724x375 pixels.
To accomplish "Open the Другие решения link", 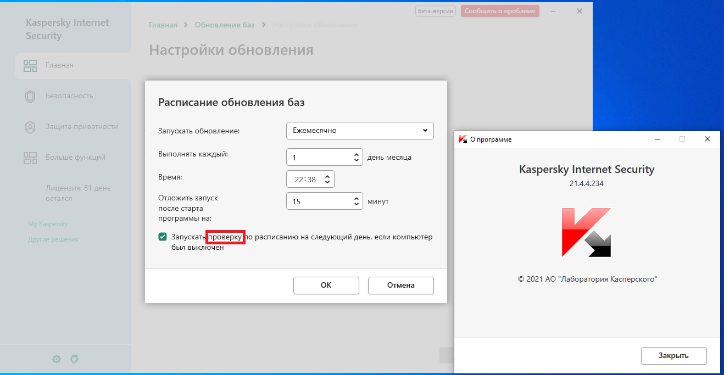I will point(53,239).
